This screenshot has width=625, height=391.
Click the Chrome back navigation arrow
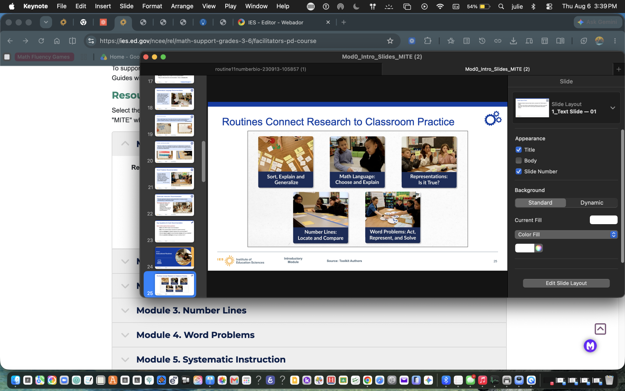click(10, 41)
